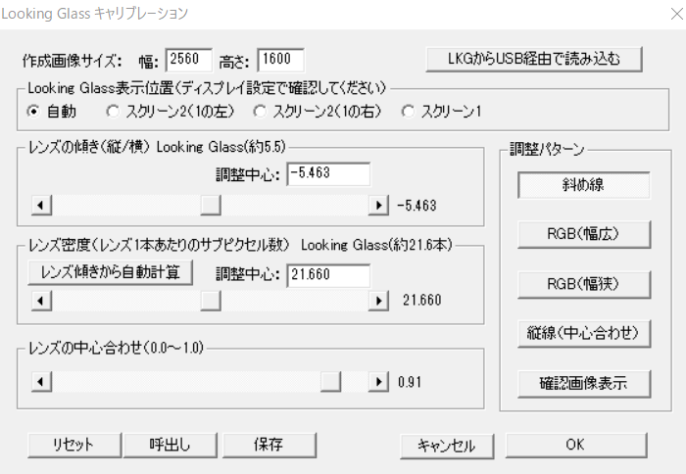Click lens center track left of thumb

click(x=186, y=382)
